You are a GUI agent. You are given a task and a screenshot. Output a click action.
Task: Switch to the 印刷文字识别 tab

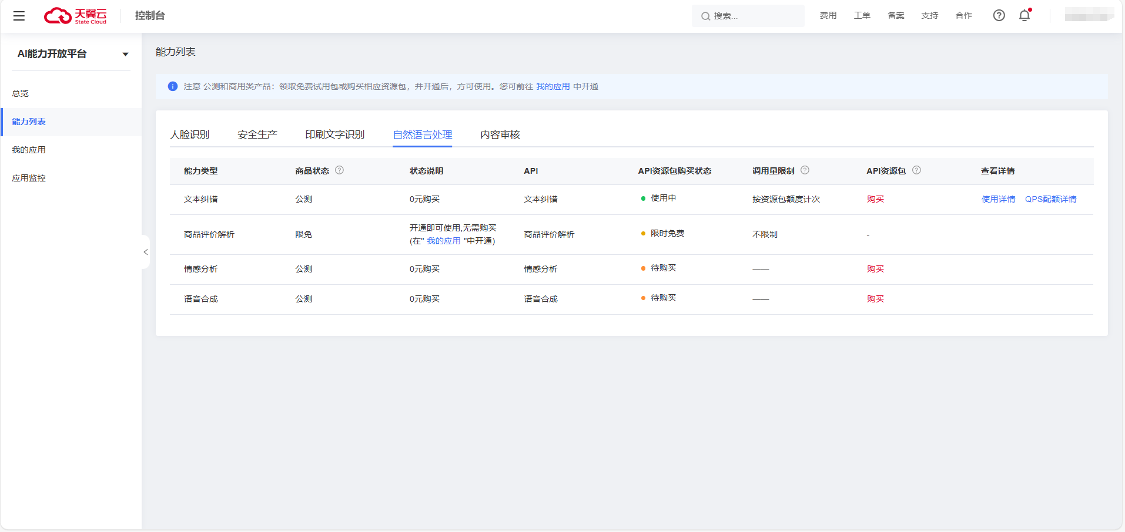(335, 134)
